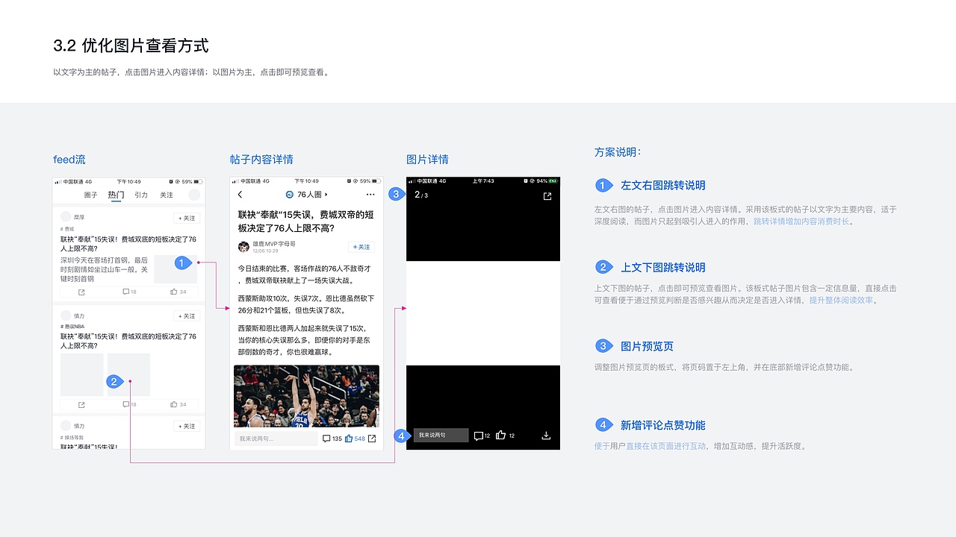Image resolution: width=956 pixels, height=537 pixels.
Task: Select the 引力 tab in the feed
Action: (x=141, y=195)
